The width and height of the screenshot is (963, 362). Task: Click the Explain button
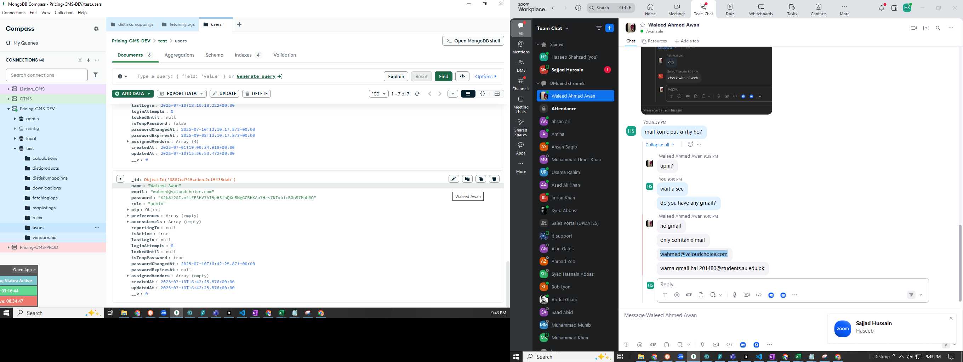tap(396, 76)
